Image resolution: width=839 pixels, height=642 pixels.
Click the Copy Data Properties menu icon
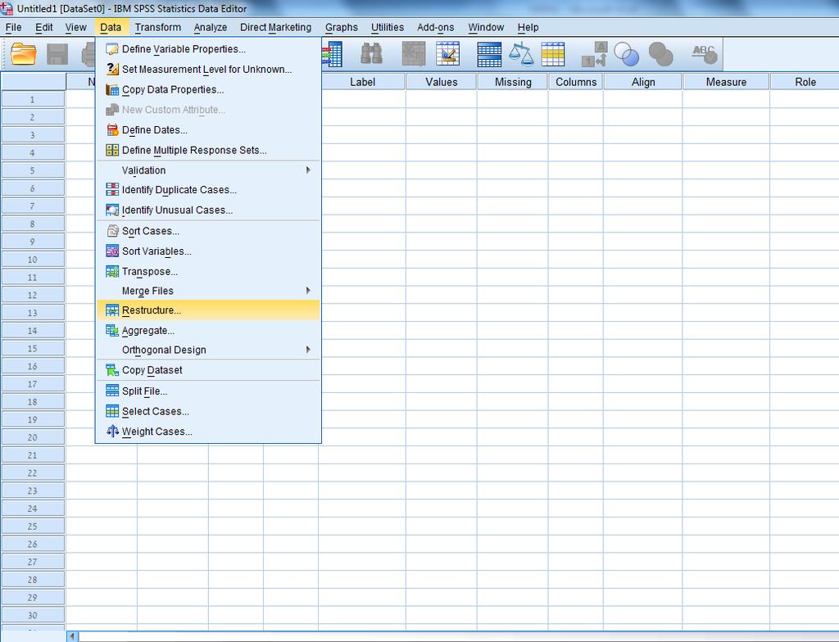click(x=111, y=89)
